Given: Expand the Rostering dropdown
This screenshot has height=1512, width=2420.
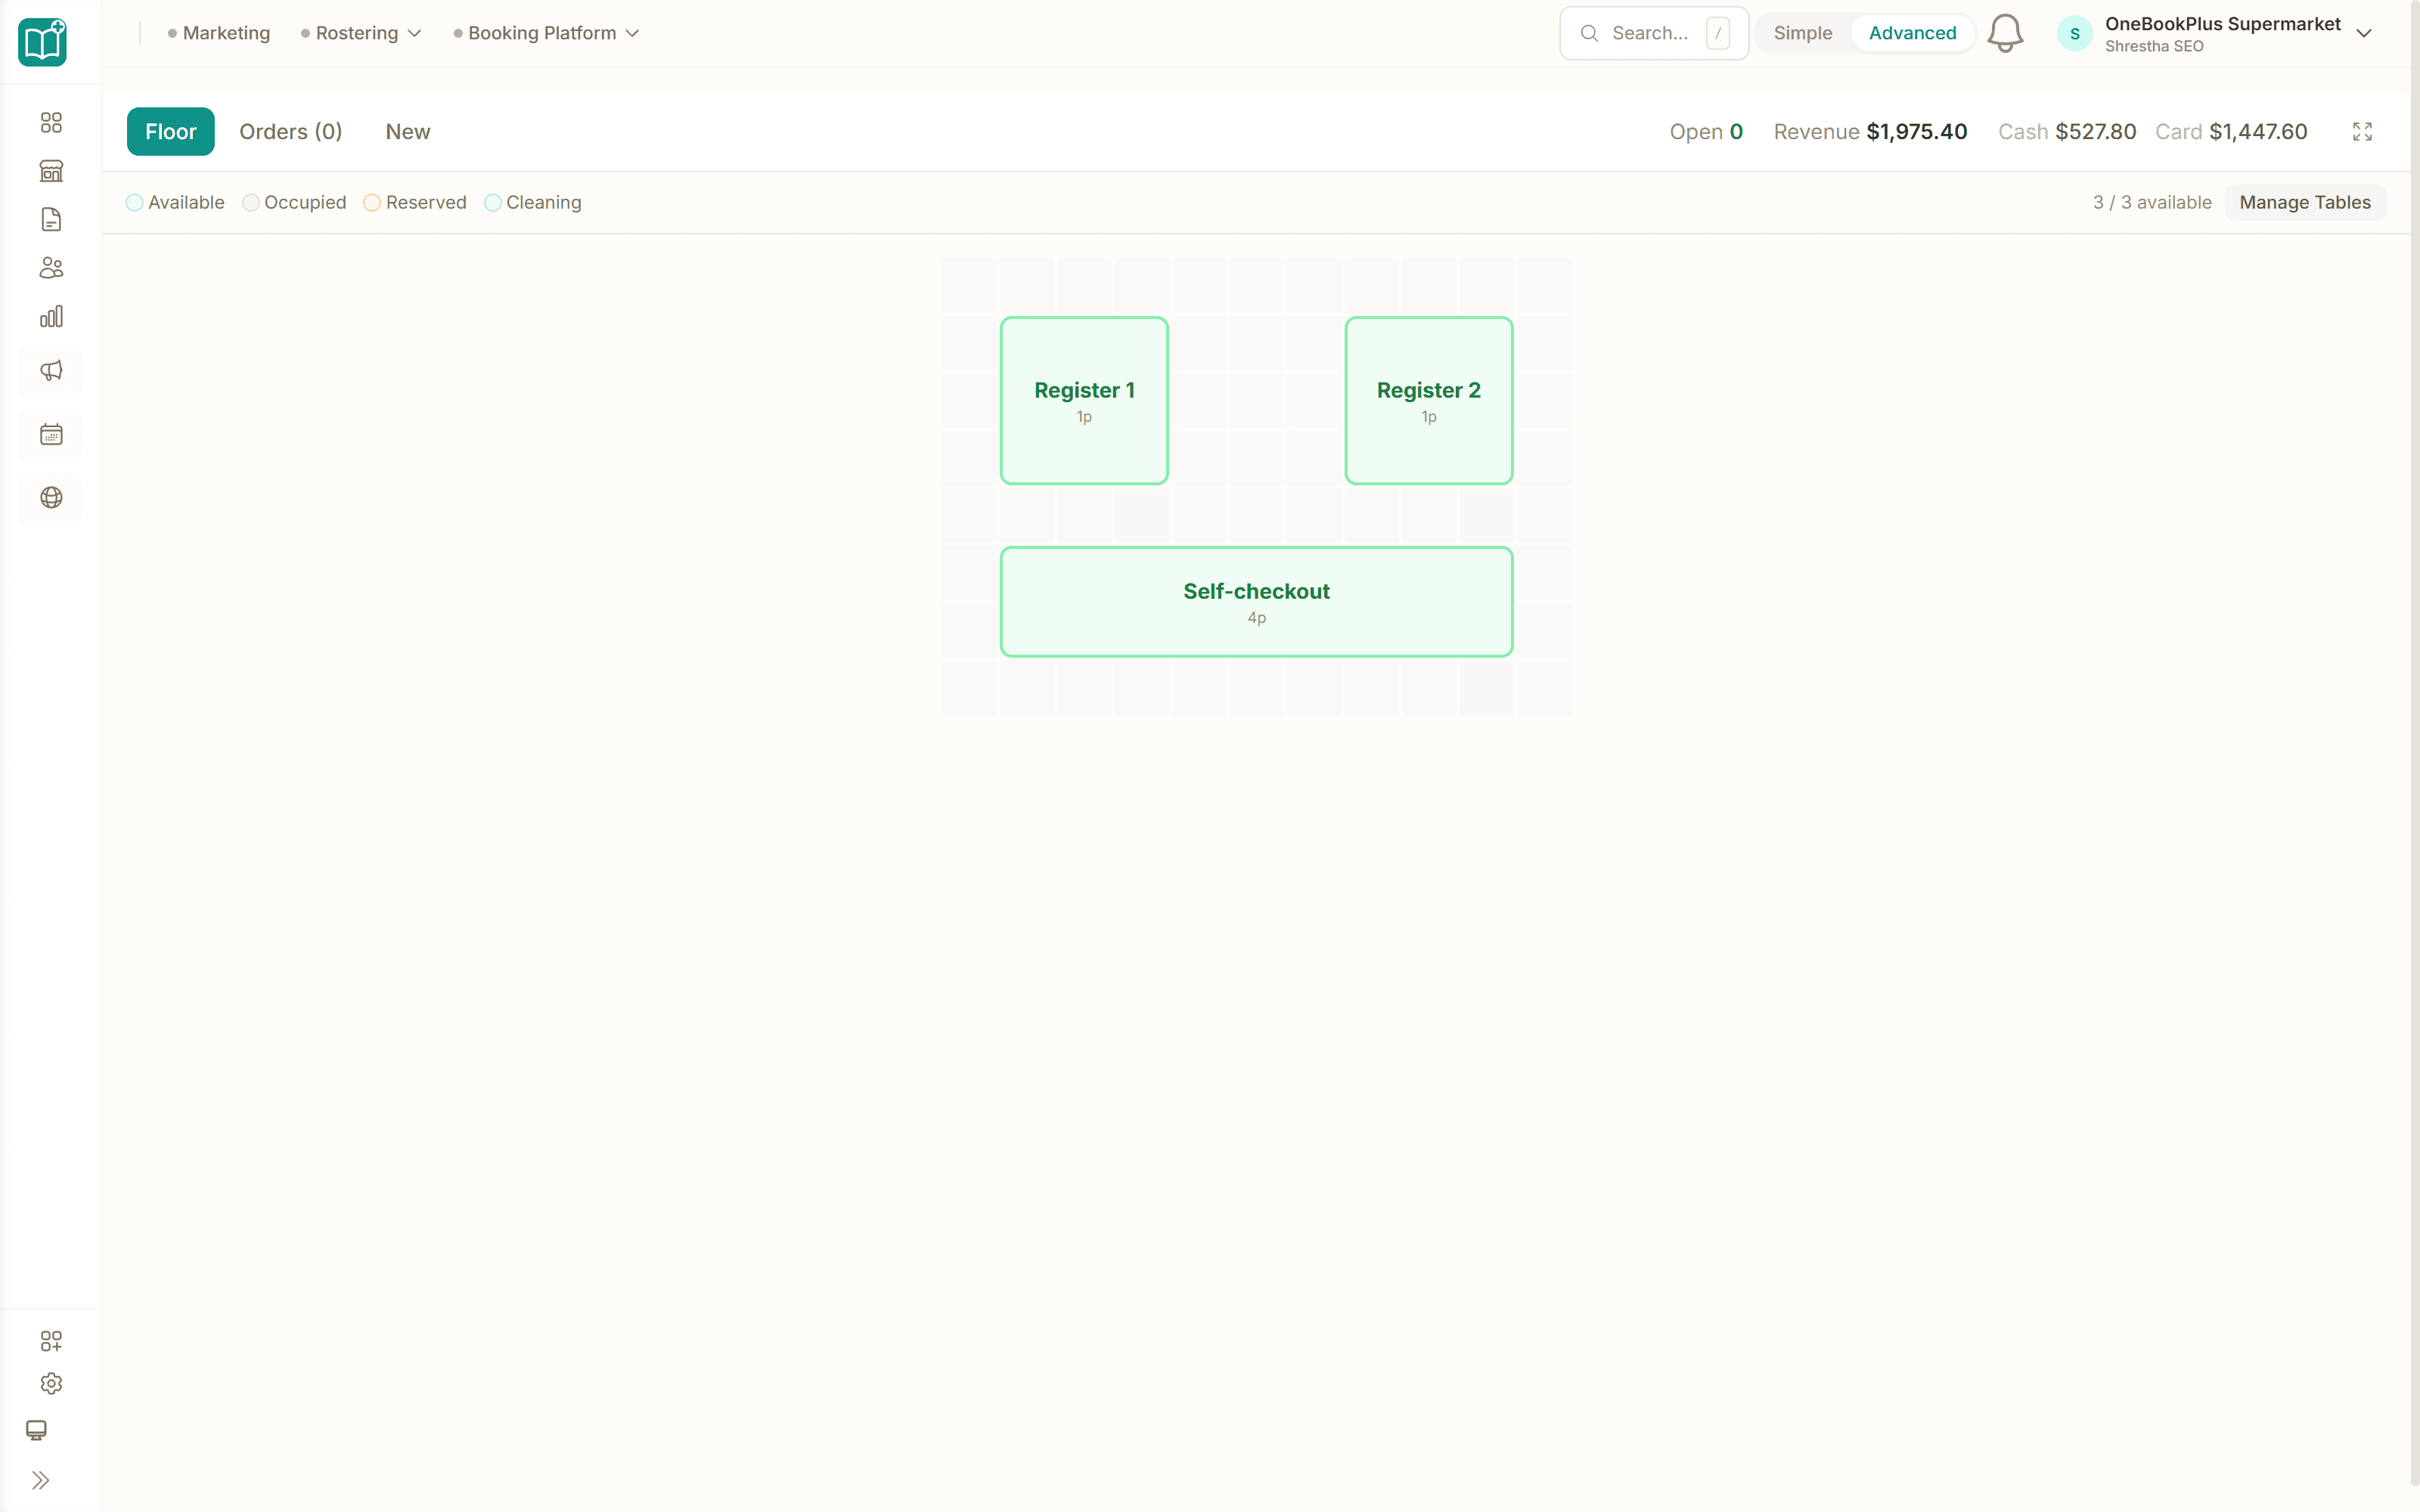Looking at the screenshot, I should [x=360, y=32].
